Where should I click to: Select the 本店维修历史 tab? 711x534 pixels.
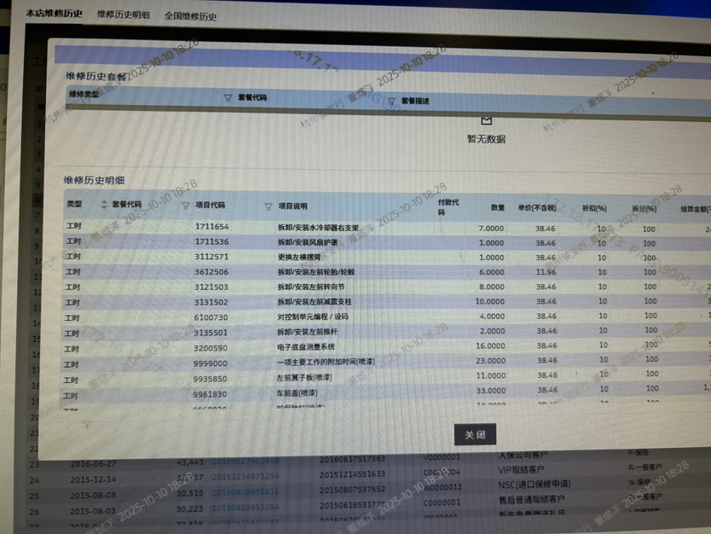(x=54, y=15)
